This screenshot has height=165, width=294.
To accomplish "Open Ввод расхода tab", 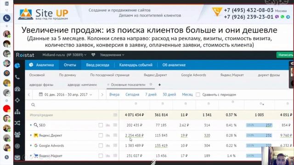I will 97,65.
